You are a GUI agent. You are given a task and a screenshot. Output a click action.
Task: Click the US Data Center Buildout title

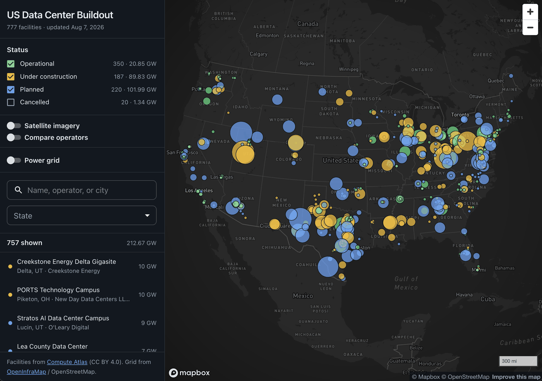click(60, 15)
